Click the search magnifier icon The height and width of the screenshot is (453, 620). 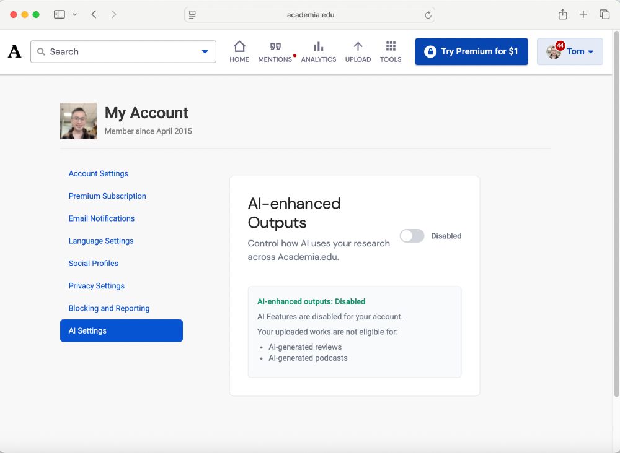click(x=41, y=52)
